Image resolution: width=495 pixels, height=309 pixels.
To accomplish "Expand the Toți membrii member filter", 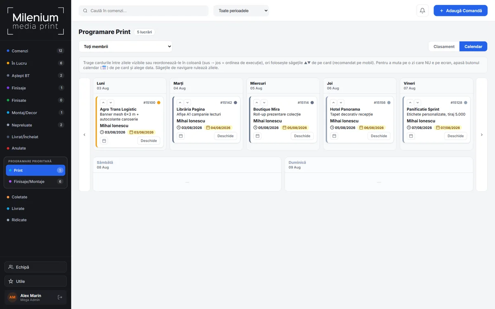I will [x=125, y=47].
